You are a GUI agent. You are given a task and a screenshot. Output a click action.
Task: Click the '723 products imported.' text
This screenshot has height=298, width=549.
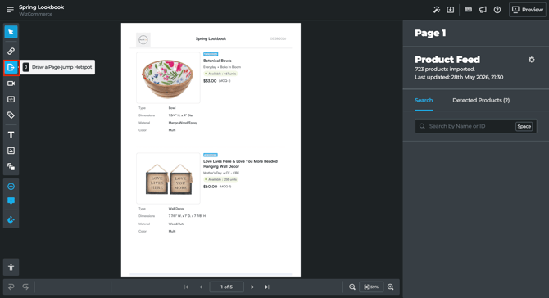click(x=445, y=70)
